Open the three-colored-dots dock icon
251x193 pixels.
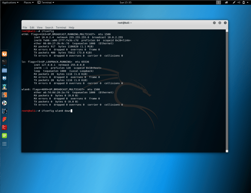click(4, 103)
